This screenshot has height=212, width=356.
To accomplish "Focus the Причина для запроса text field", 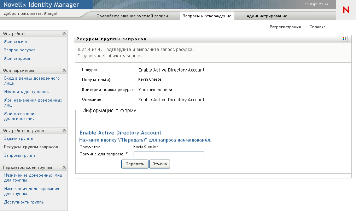I will tap(169, 154).
